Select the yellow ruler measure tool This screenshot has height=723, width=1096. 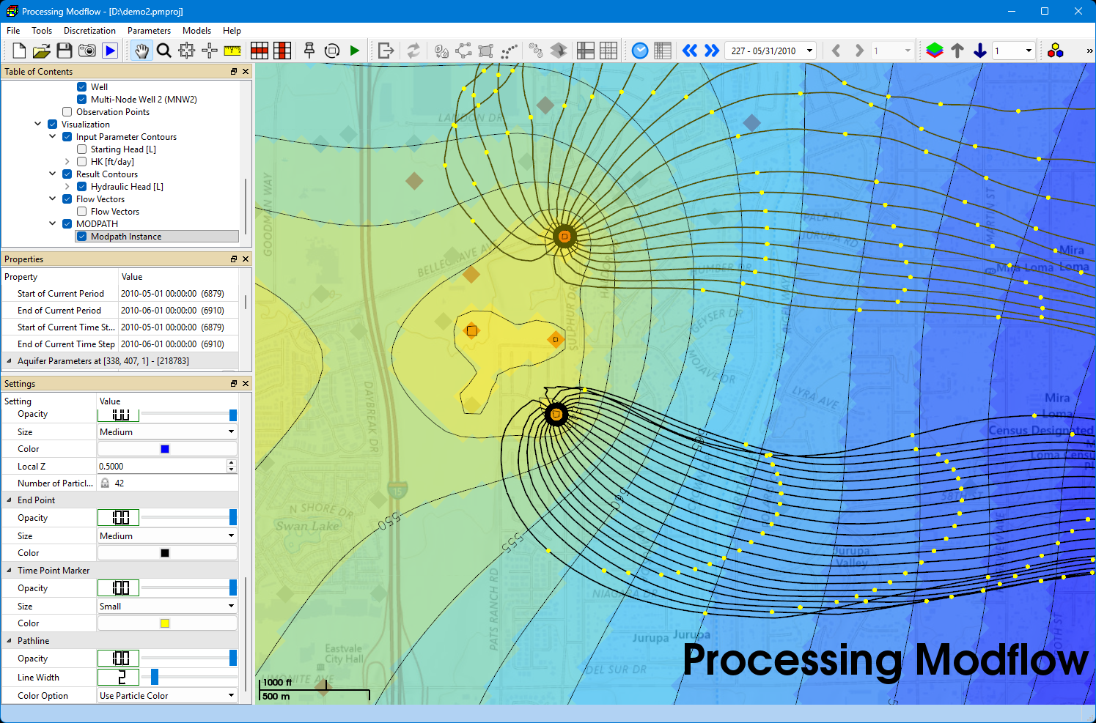[x=232, y=51]
